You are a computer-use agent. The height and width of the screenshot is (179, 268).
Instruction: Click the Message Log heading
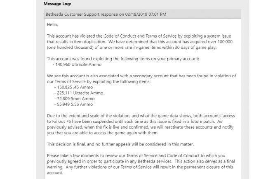click(x=57, y=4)
